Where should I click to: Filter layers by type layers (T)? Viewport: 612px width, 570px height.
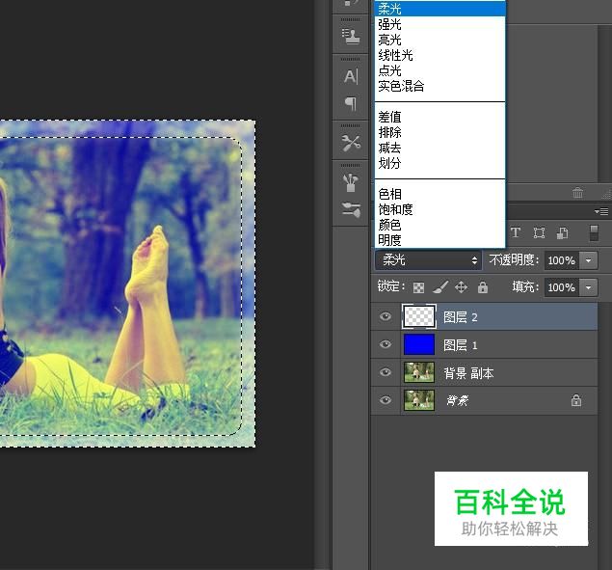[516, 232]
